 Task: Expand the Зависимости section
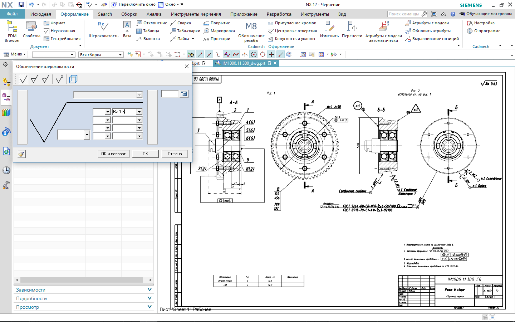point(84,290)
